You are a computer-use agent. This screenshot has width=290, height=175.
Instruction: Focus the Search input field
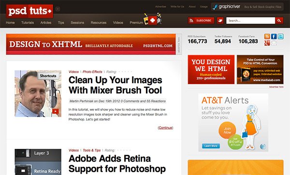tap(250, 20)
